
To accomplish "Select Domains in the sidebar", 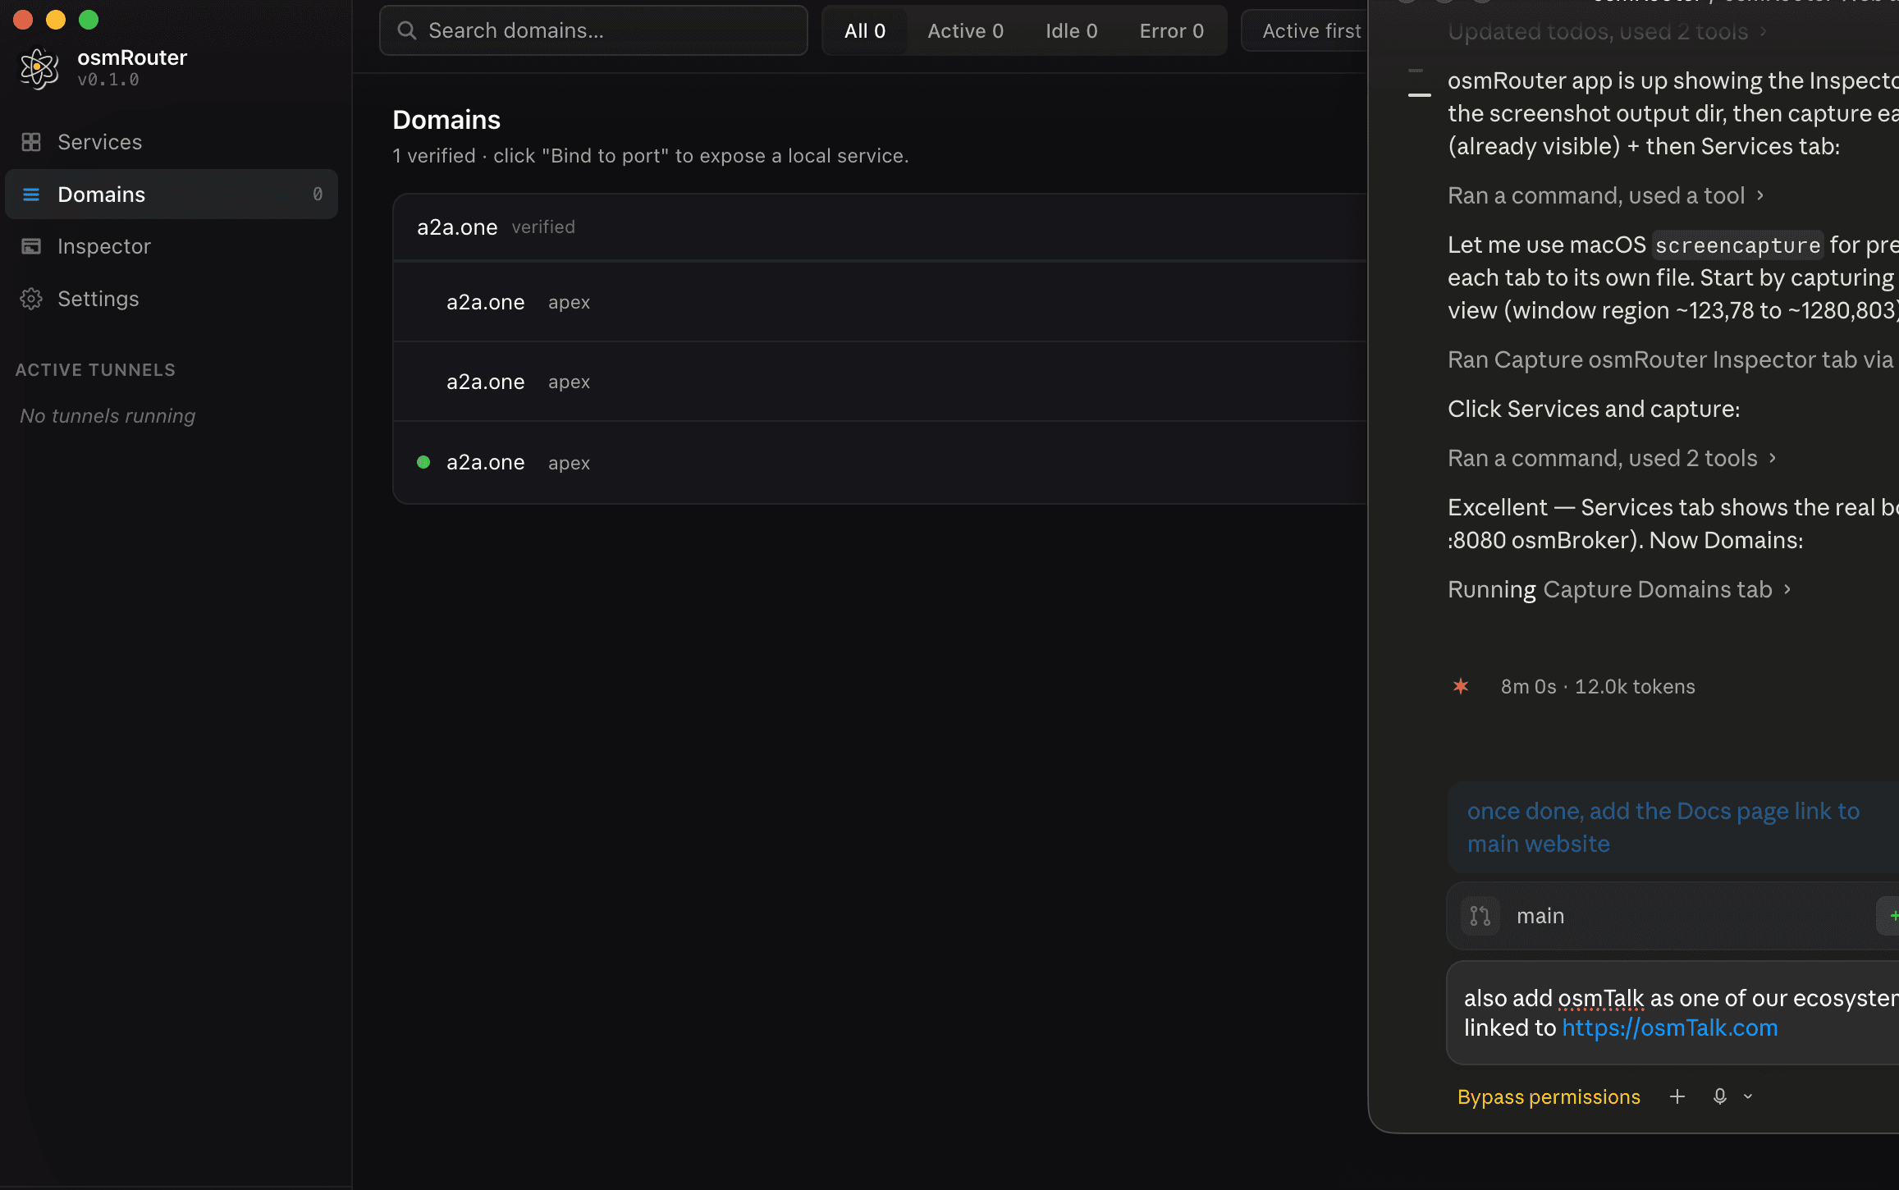I will pos(171,195).
